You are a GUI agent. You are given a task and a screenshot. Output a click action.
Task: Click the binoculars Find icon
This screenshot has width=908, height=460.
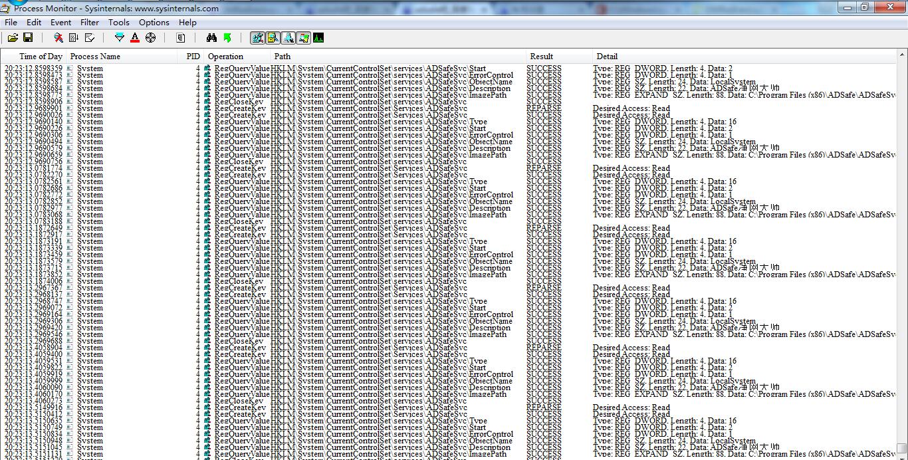[211, 38]
